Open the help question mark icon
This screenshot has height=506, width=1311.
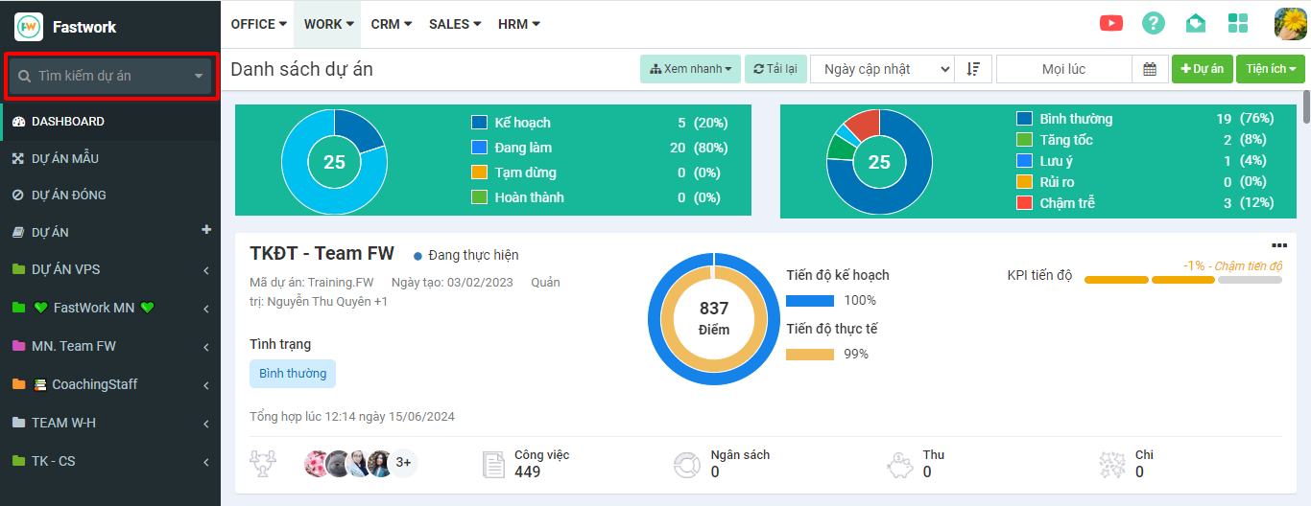point(1154,24)
